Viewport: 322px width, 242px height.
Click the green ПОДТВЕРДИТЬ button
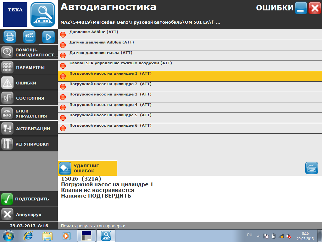point(29,199)
